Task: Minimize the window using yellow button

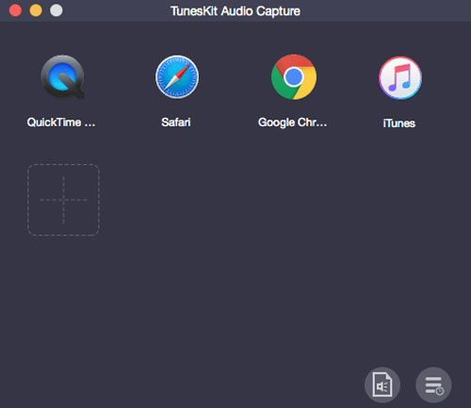Action: click(36, 10)
